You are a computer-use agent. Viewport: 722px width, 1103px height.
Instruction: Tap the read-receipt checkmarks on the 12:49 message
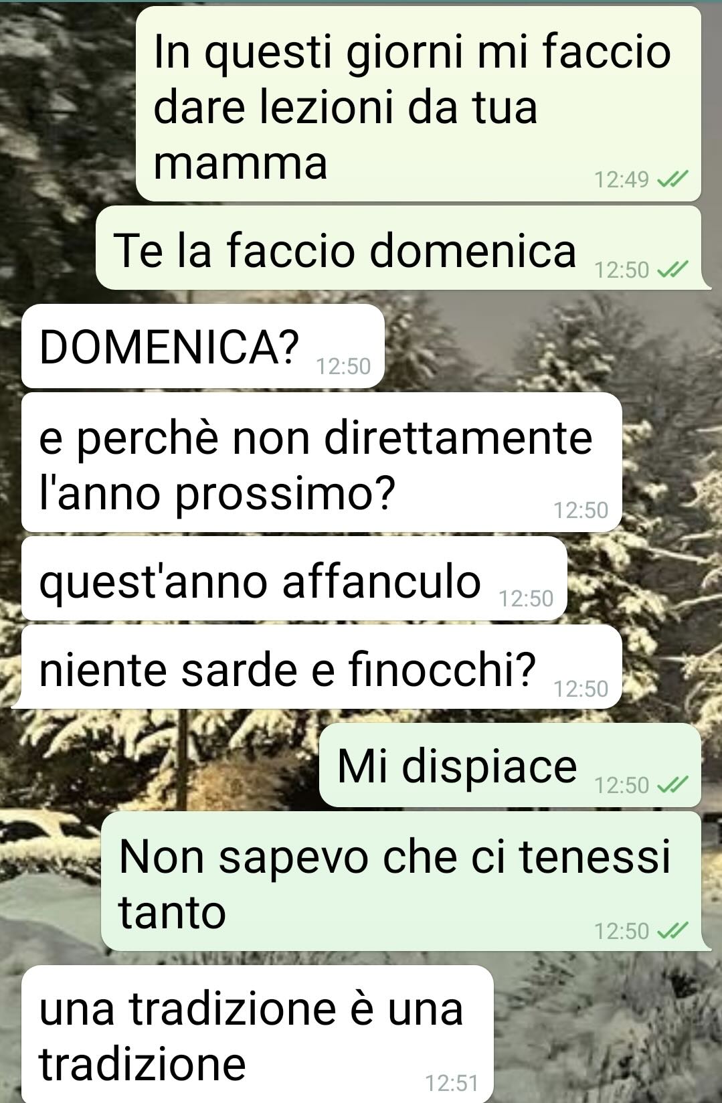672,179
